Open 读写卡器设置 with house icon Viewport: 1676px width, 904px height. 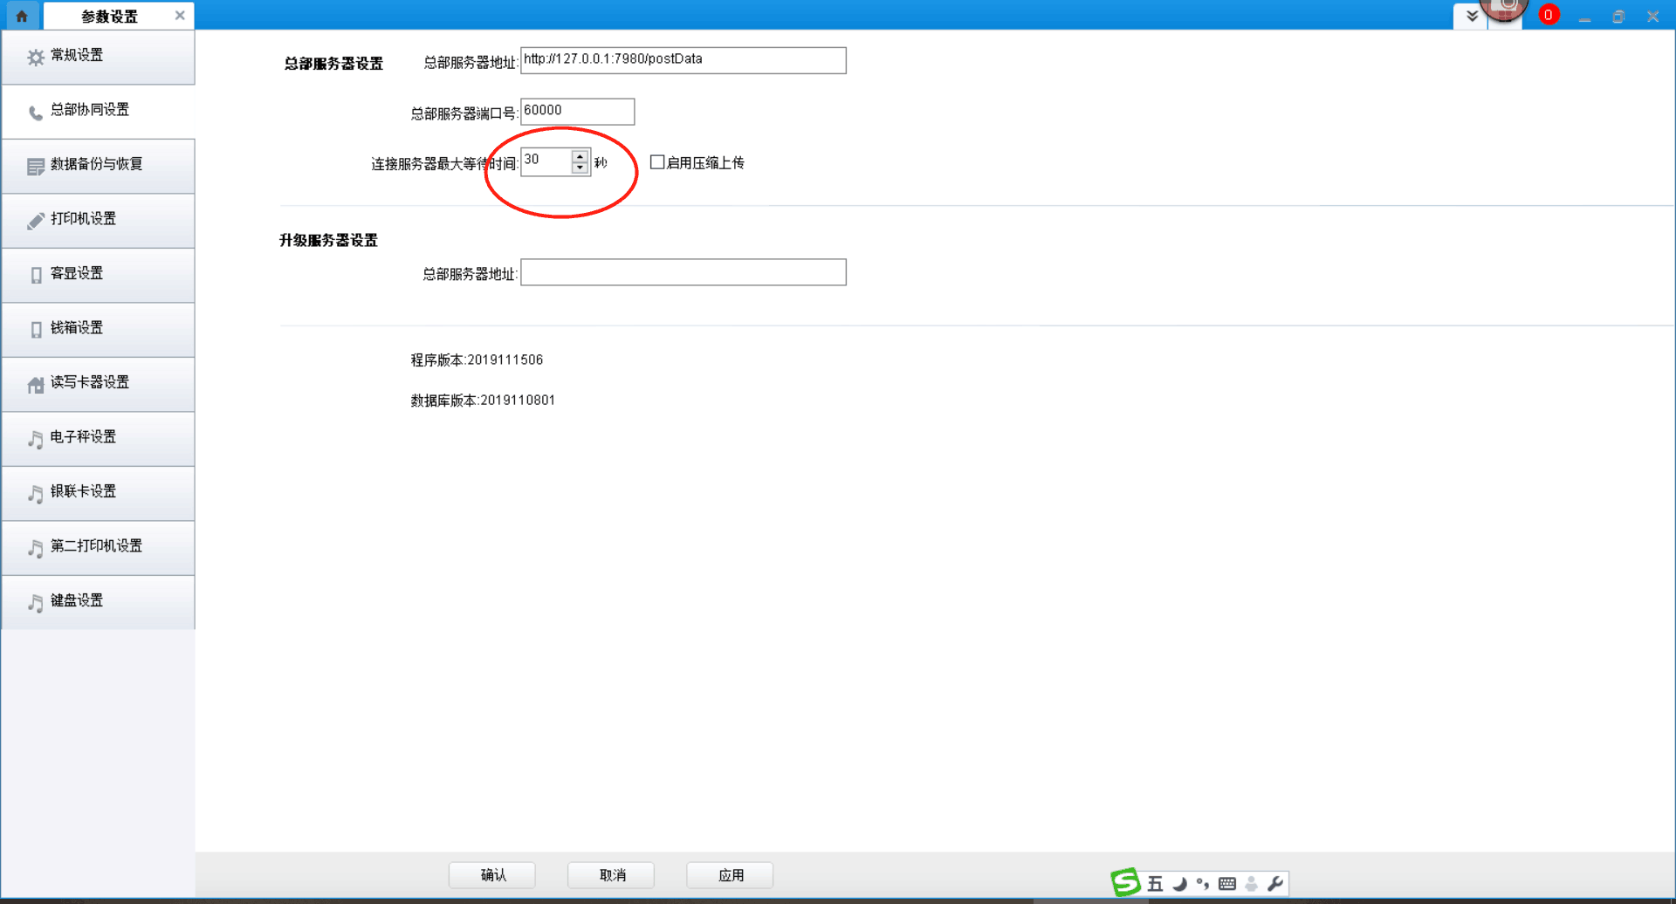tap(98, 384)
